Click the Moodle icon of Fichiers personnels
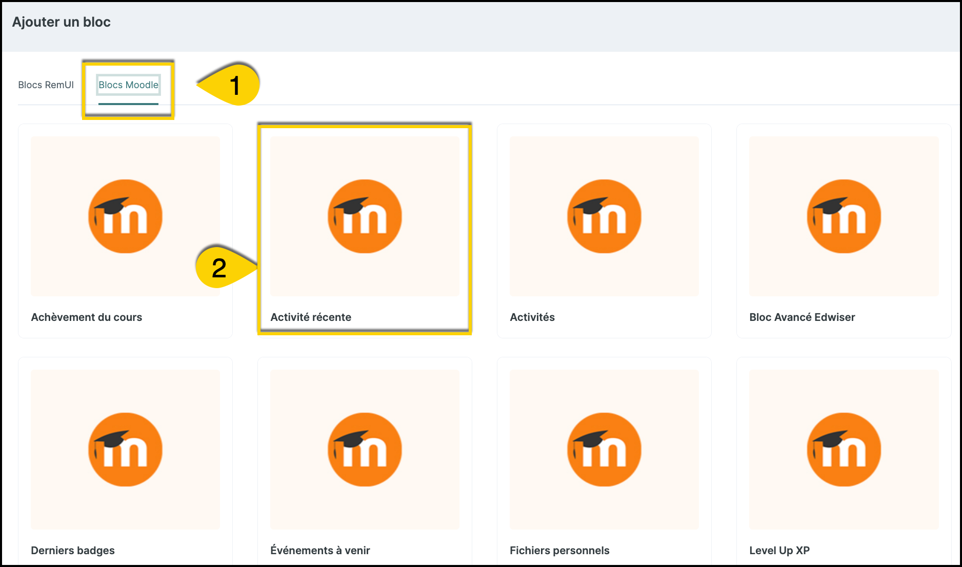The height and width of the screenshot is (567, 962). click(x=604, y=450)
